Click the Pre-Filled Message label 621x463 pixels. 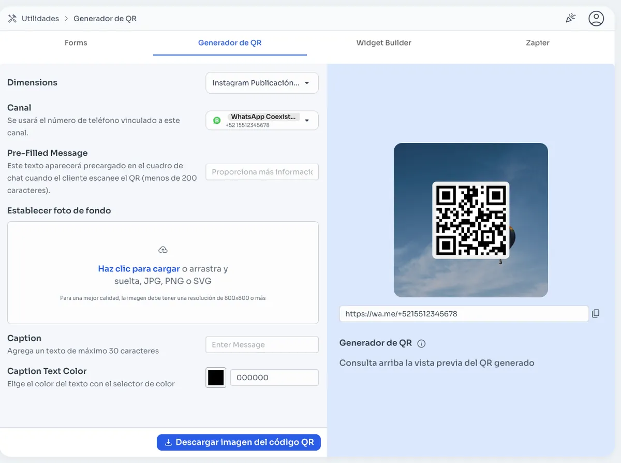coord(48,153)
